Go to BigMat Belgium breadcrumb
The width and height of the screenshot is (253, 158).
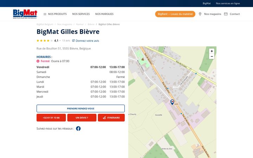(x=45, y=24)
